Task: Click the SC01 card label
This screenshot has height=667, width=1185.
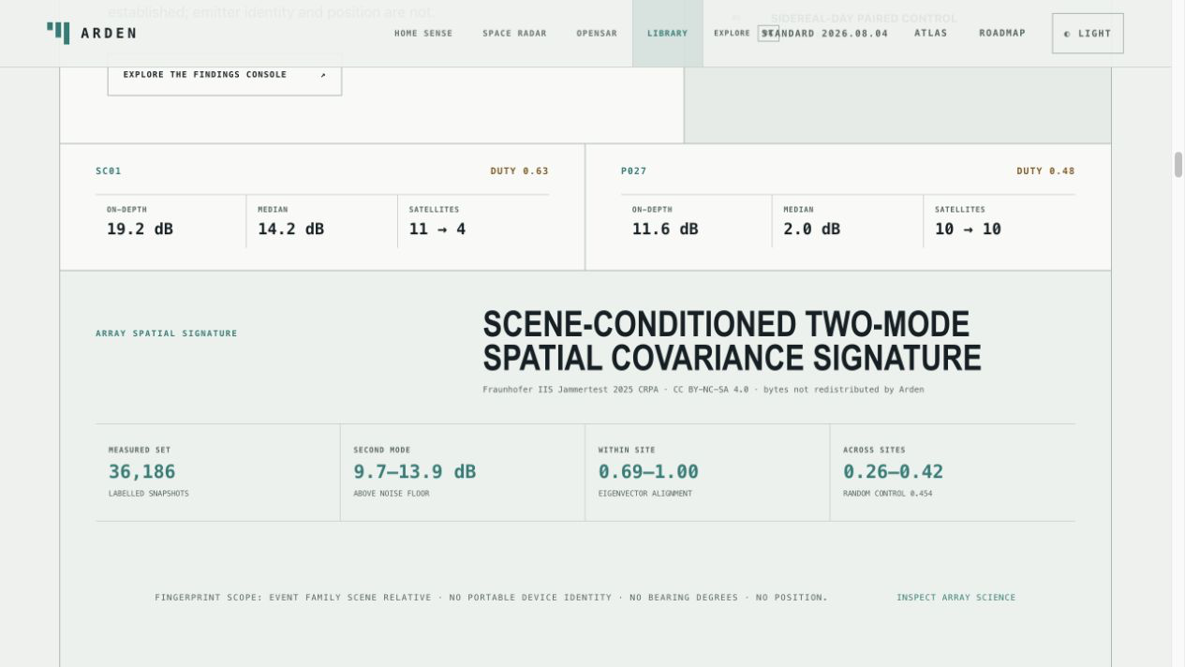Action: point(109,171)
